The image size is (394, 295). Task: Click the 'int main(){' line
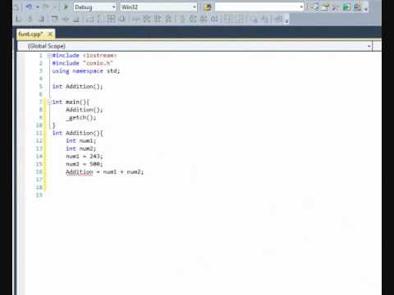tap(71, 102)
